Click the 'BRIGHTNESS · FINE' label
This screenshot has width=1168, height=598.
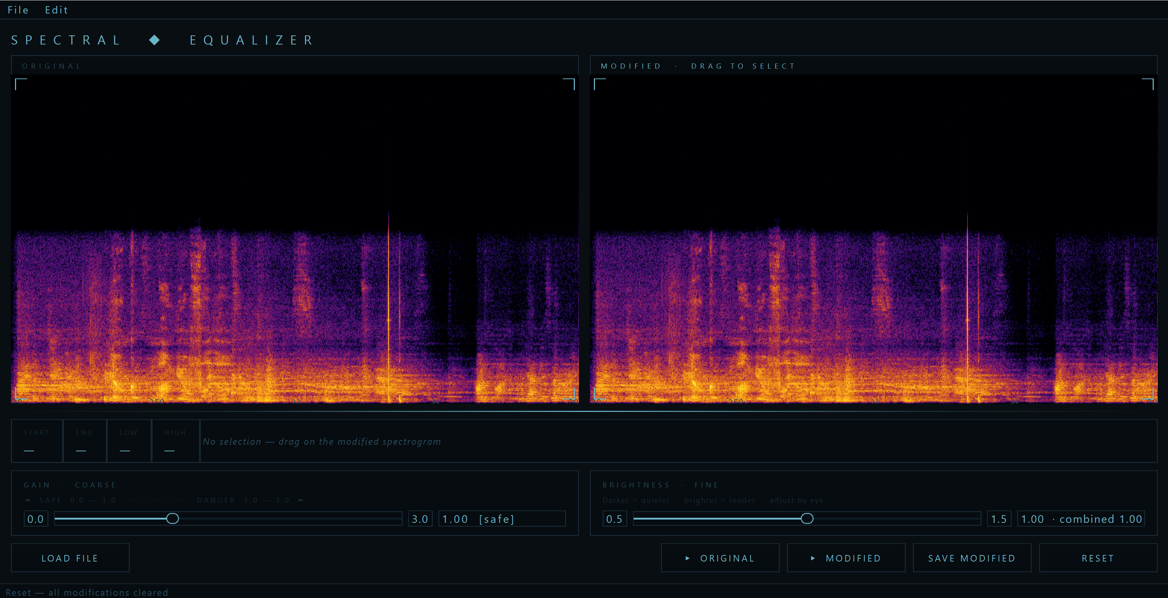(661, 485)
